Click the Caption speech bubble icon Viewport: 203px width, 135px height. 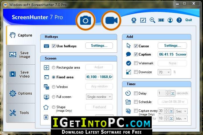128,54
